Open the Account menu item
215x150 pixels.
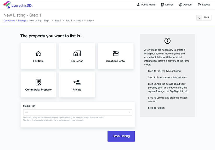pyautogui.click(x=186, y=5)
